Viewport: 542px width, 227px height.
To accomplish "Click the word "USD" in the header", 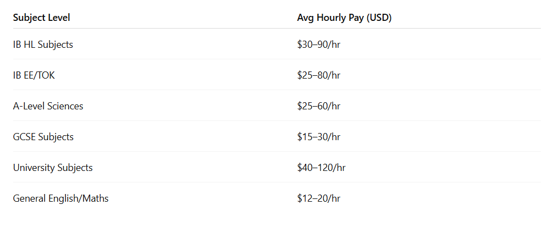I will pyautogui.click(x=379, y=18).
